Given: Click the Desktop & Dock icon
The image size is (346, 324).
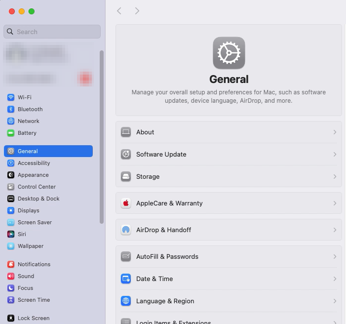Looking at the screenshot, I should coord(11,199).
